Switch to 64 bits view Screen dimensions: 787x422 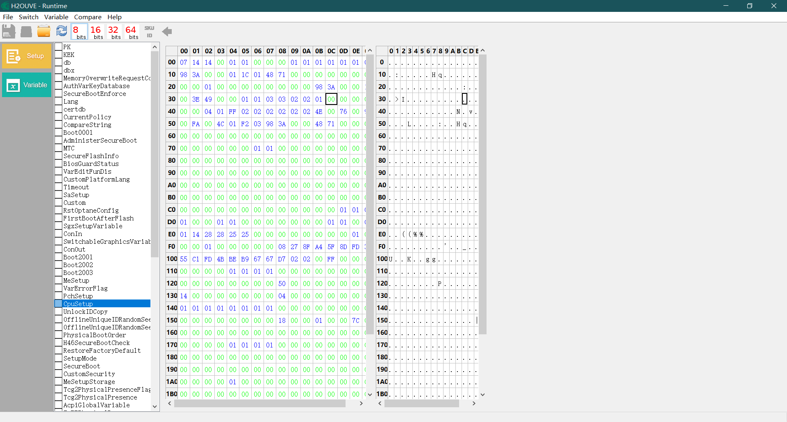click(132, 32)
